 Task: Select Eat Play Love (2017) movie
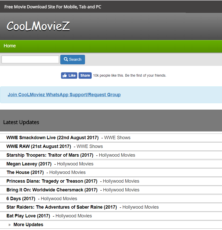point(28,216)
